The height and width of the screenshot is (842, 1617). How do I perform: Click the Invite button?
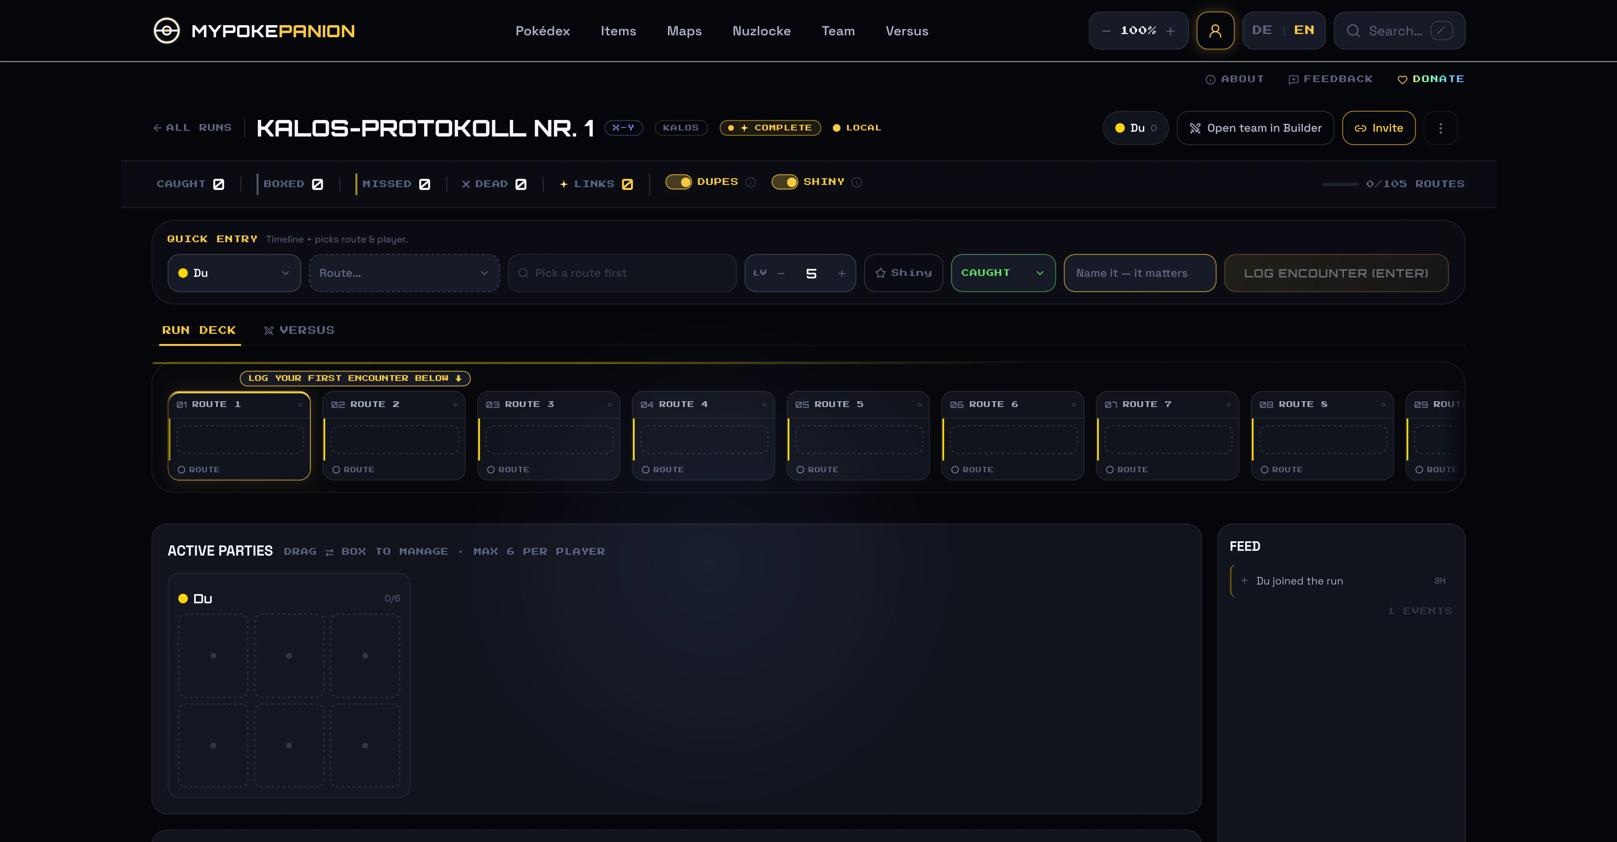(x=1379, y=128)
